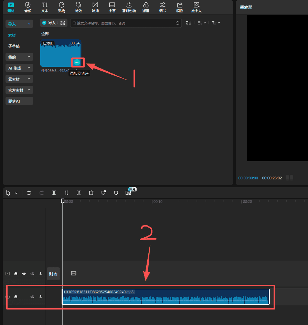
Task: Click the grid view layout icon
Action: [188, 23]
